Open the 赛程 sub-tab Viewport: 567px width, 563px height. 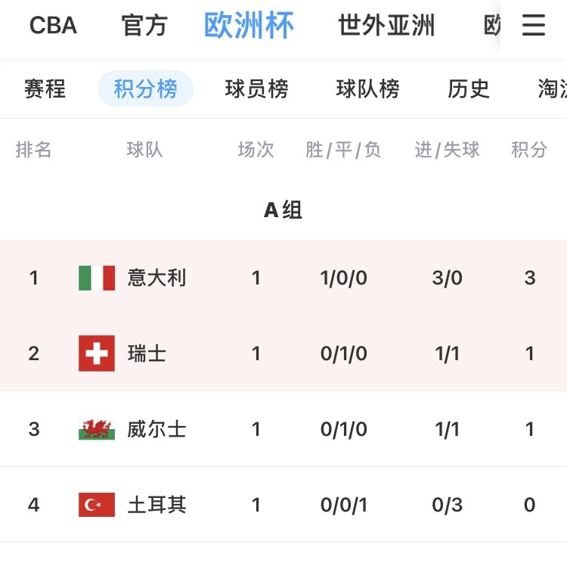(x=45, y=89)
